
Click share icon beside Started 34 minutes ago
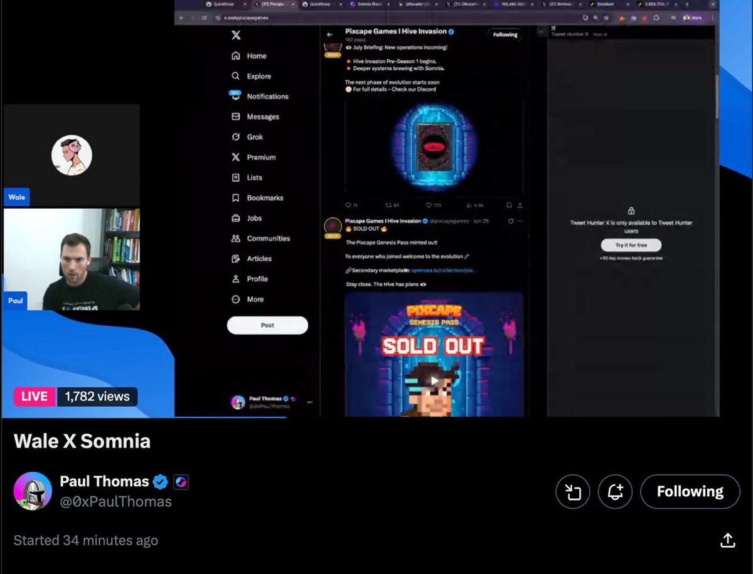[x=727, y=540]
